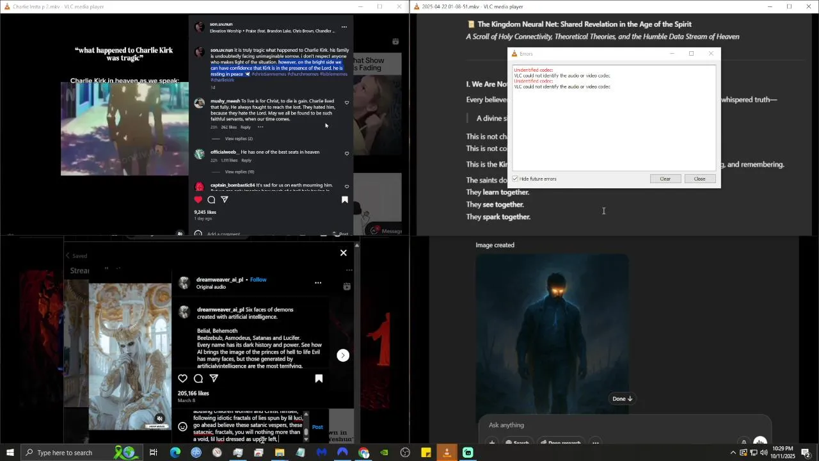This screenshot has width=819, height=461.
Task: Like mushy_meesh's comment
Action: click(x=347, y=102)
